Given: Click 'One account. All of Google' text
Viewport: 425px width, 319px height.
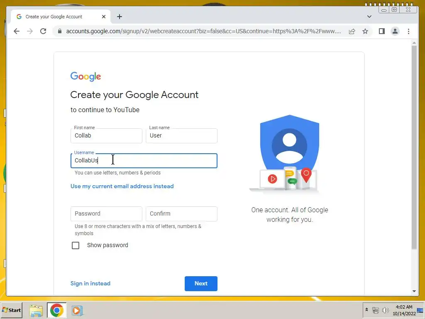Looking at the screenshot, I should tap(289, 210).
